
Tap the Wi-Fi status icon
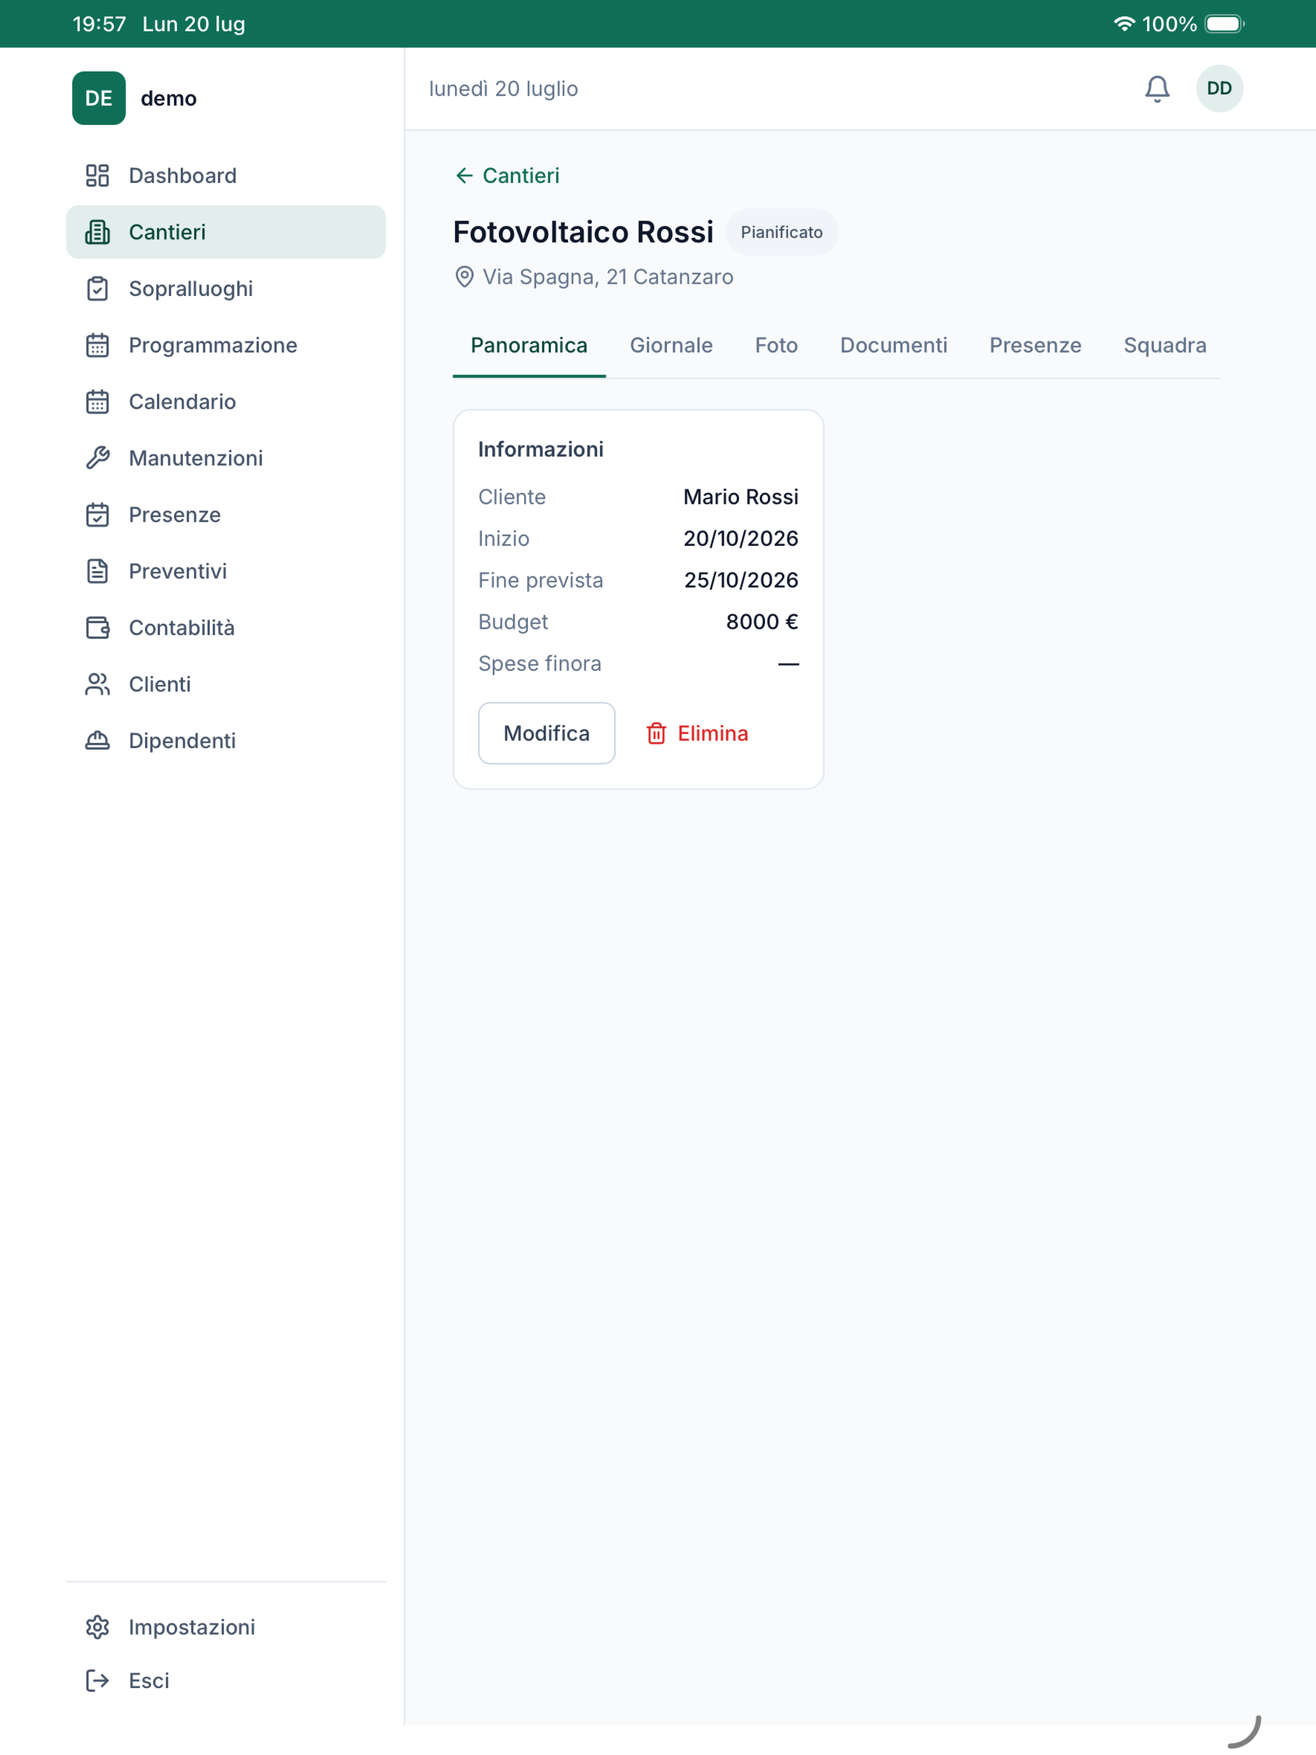point(1123,24)
